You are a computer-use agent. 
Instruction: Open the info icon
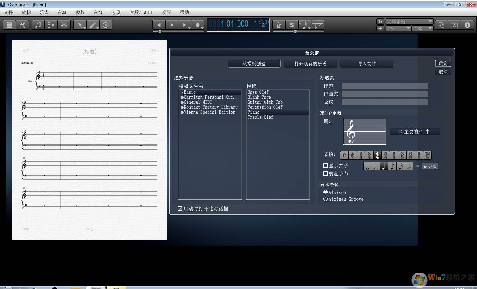point(467,25)
